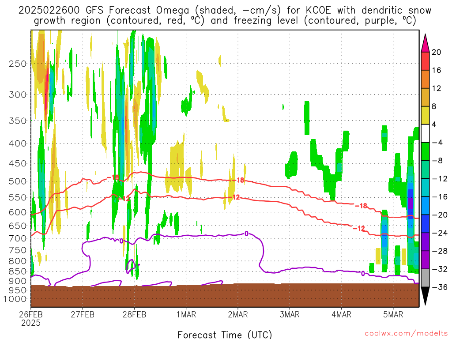Image resolution: width=452 pixels, height=339 pixels.
Task: Click the 1MAR time axis label
Action: [186, 314]
